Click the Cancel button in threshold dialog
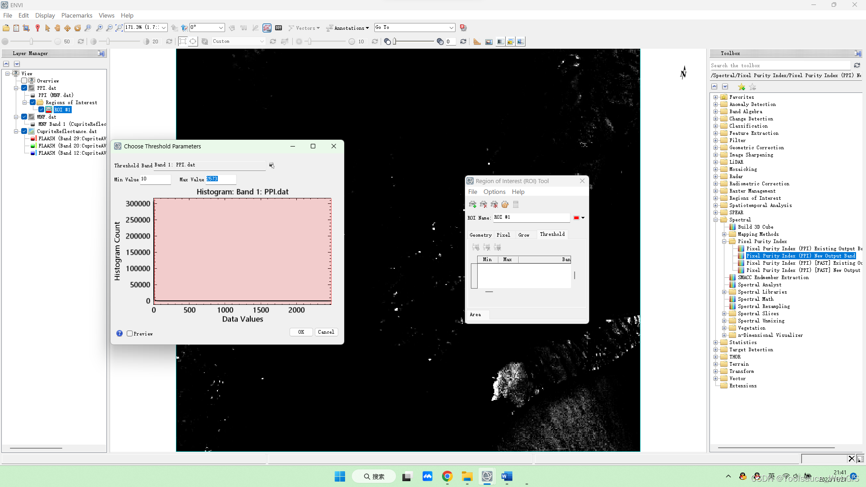This screenshot has width=866, height=487. (x=326, y=332)
